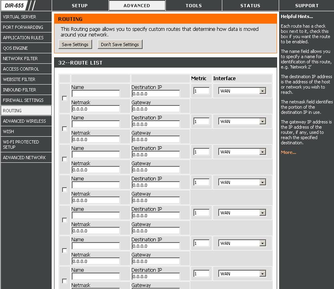Click Don't Save Settings button
The height and width of the screenshot is (289, 334).
120,44
